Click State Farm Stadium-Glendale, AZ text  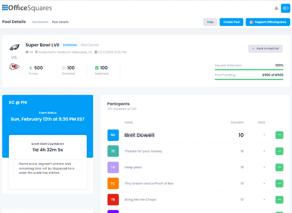coord(65,52)
